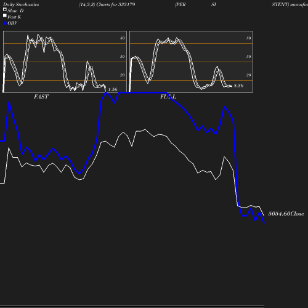Click the Slow D legend swatch
The width and height of the screenshot is (308, 308).
(x=5, y=9)
